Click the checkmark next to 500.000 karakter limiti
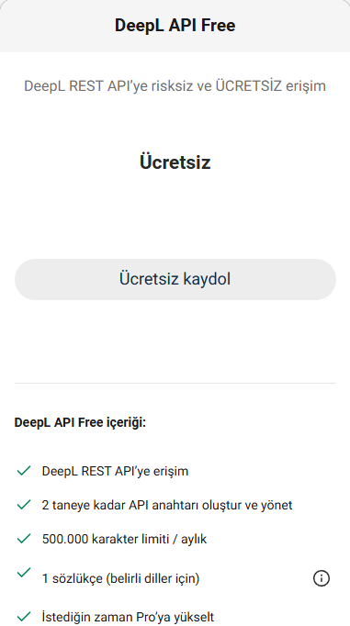The image size is (350, 626). [x=24, y=539]
